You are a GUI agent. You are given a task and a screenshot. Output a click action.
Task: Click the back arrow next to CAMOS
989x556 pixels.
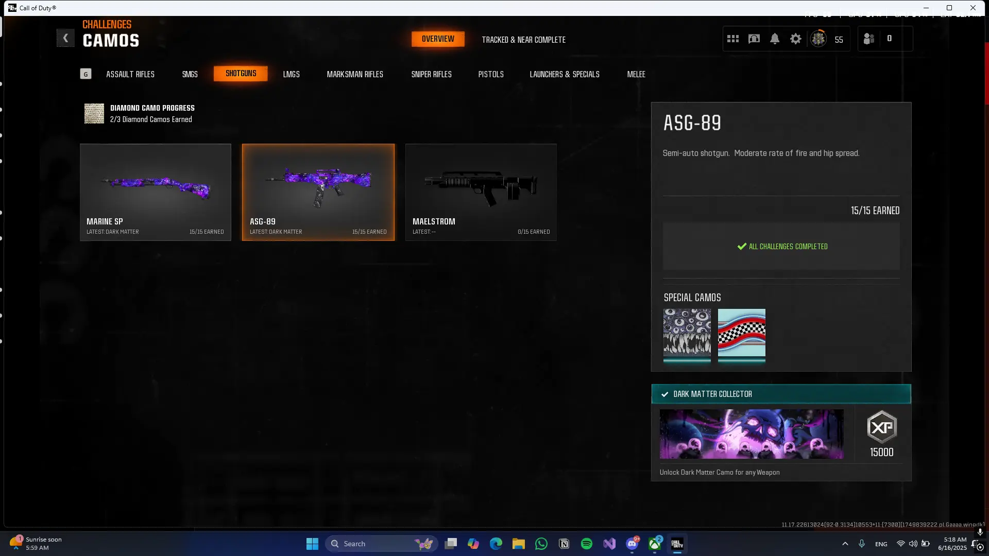click(x=65, y=38)
